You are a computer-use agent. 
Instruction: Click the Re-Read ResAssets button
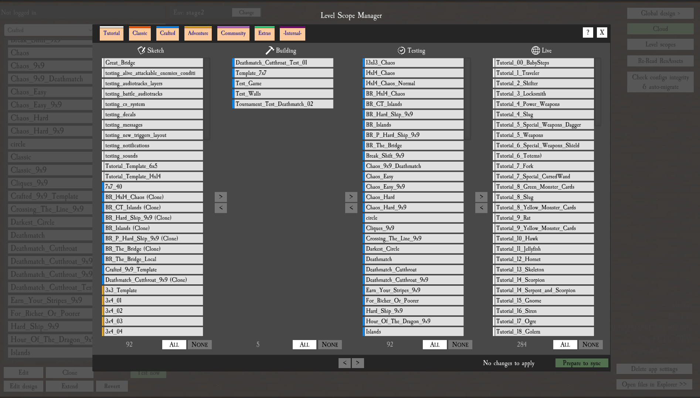(x=660, y=61)
